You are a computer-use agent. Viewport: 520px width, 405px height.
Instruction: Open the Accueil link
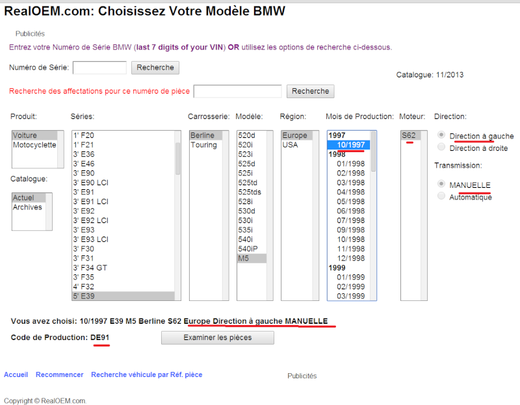(16, 374)
